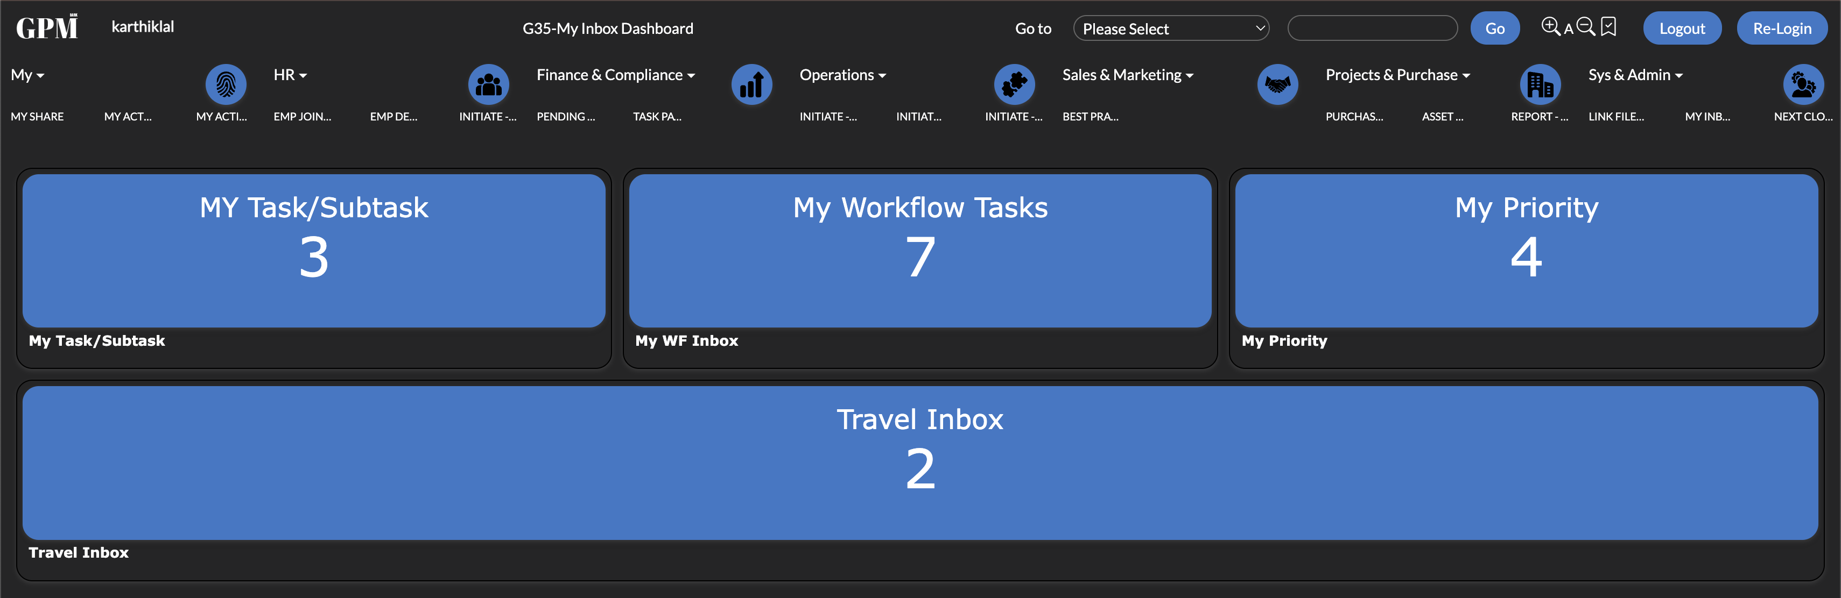
Task: Open the TASK PA... shortcut
Action: tap(657, 116)
